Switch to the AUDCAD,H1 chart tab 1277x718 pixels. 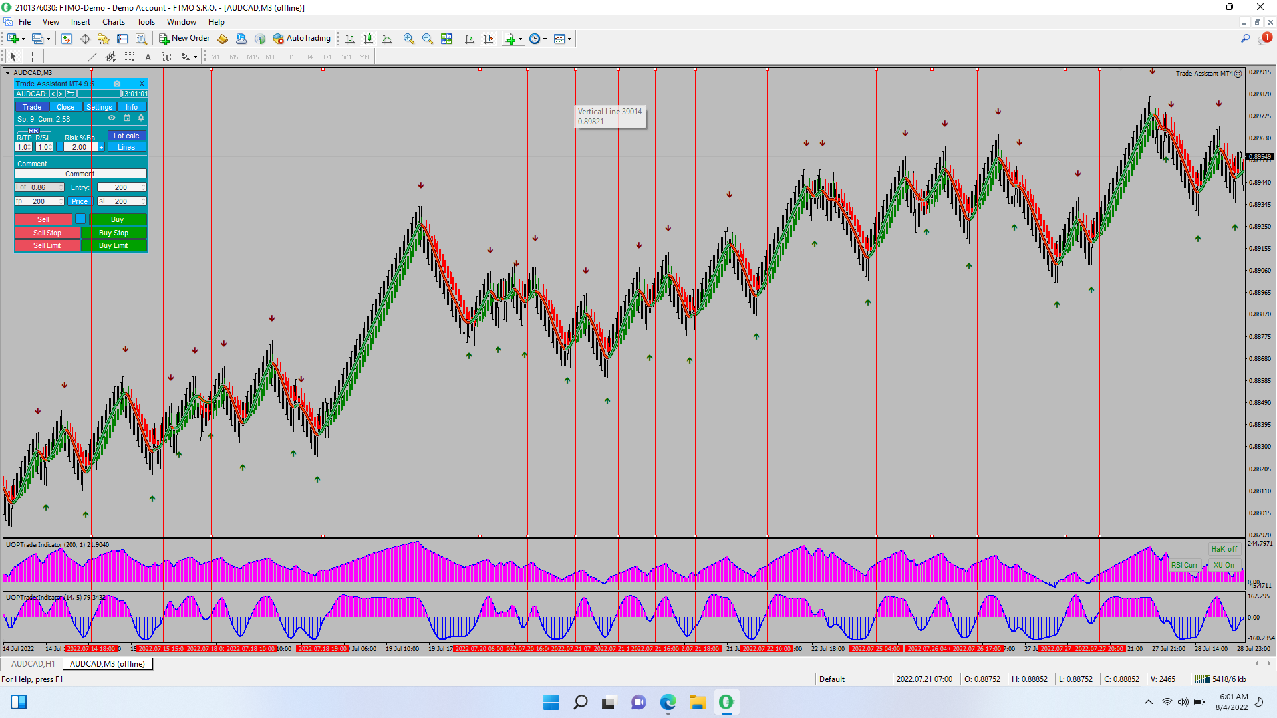(33, 663)
